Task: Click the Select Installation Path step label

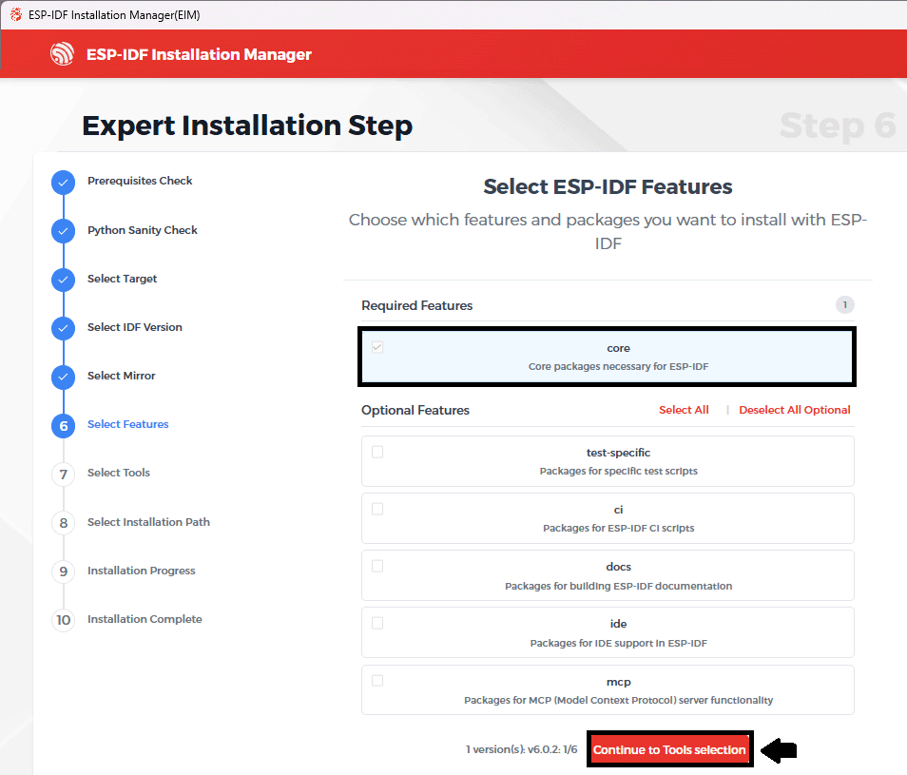Action: click(148, 522)
